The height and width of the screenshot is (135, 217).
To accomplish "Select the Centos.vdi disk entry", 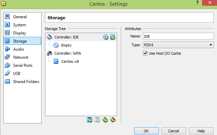I will tap(70, 61).
